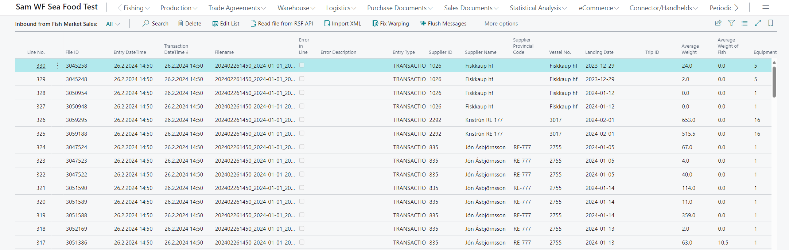Expand page using the fullscreen arrows icon

(x=758, y=23)
